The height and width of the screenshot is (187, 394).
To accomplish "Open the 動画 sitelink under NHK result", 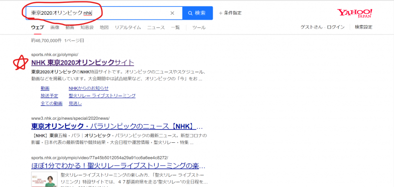I will pyautogui.click(x=45, y=88).
